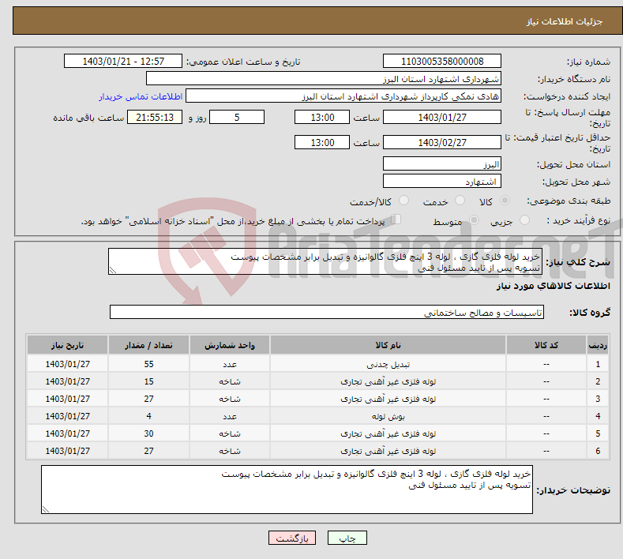
Task: Select the متوسط purchase type radio
Action: click(474, 219)
